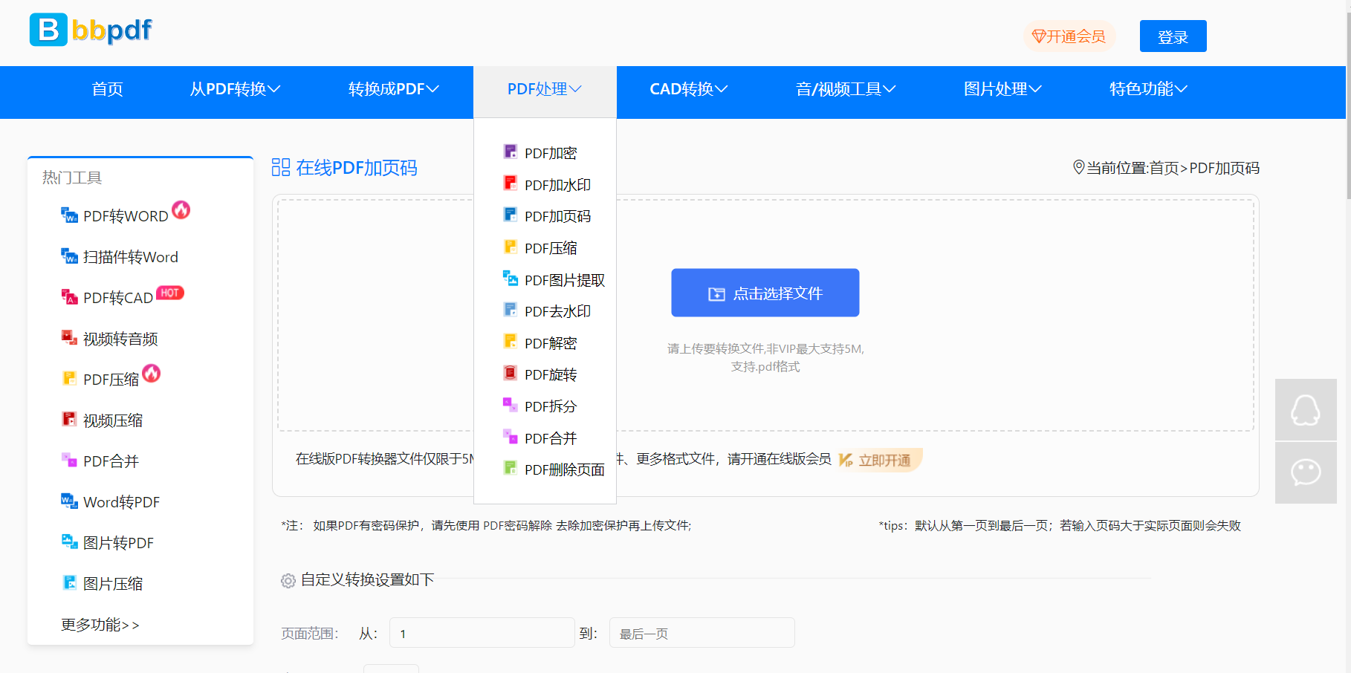The height and width of the screenshot is (673, 1351).
Task: Click the 从 page number input field
Action: (x=482, y=633)
